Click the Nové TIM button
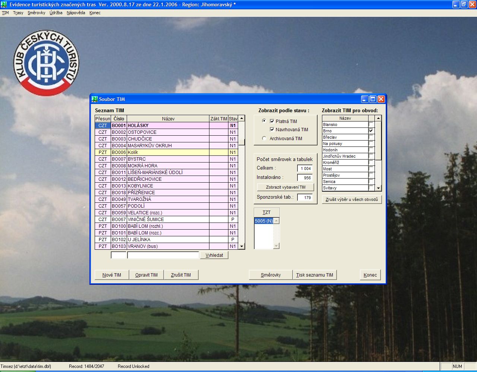Screen dimensions: 477x372 (112, 275)
